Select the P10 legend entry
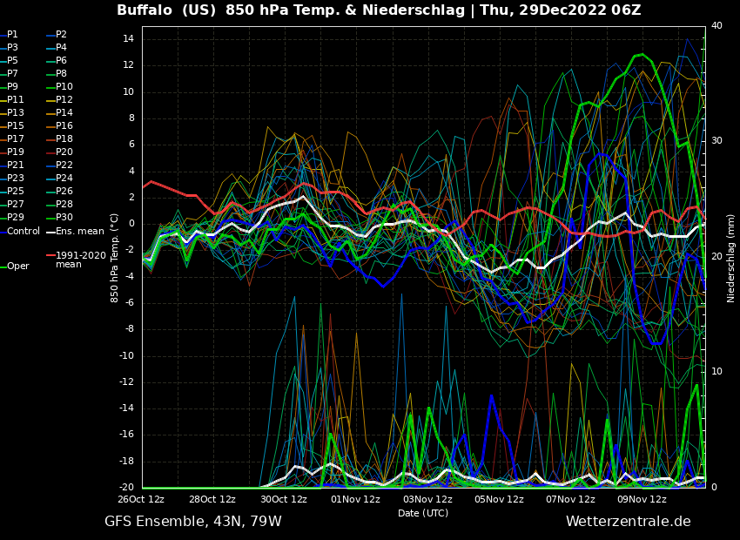The height and width of the screenshot is (540, 740). (64, 87)
